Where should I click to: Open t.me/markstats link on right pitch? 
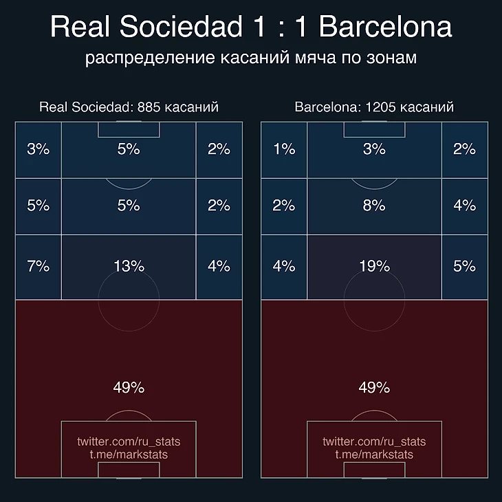(374, 455)
